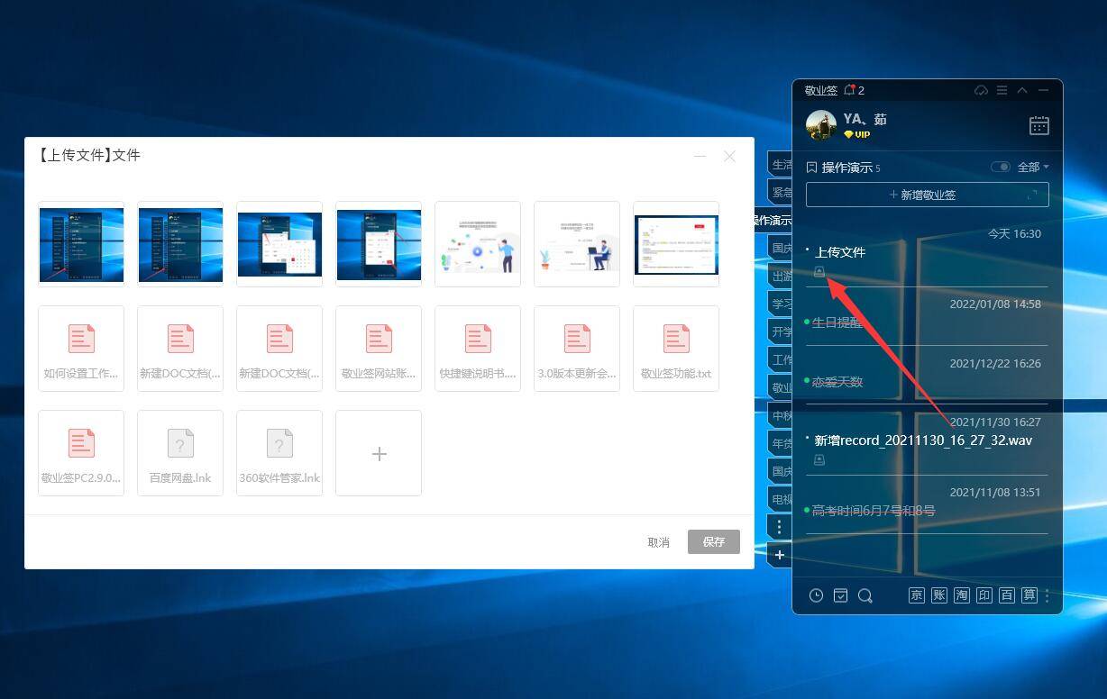Click the YA、茹 user avatar
The height and width of the screenshot is (699, 1107).
(x=821, y=125)
